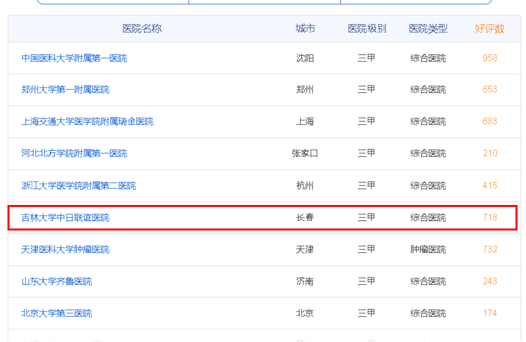Click the 好评数 column header
Screen dimensions: 526x342
tap(489, 28)
